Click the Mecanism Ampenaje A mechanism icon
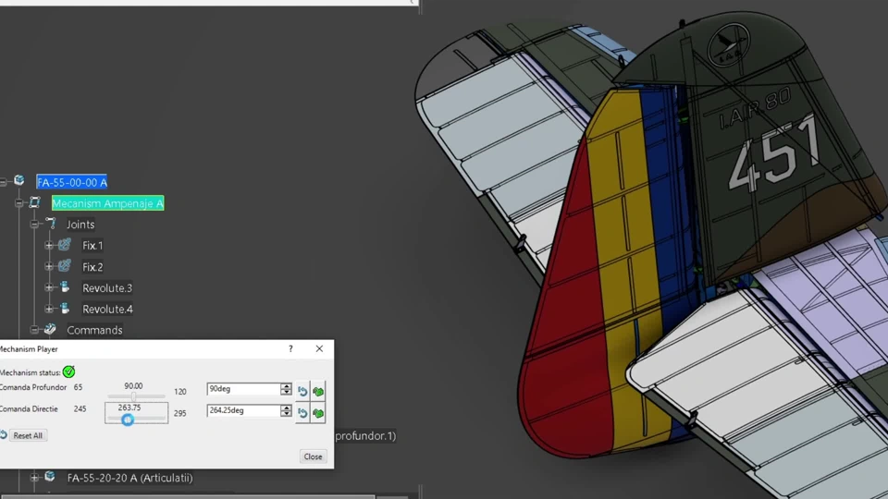This screenshot has height=499, width=888. click(35, 202)
